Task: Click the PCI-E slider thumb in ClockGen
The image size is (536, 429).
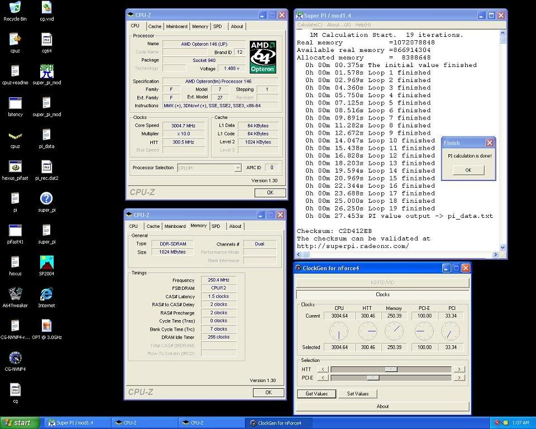Action: click(x=373, y=378)
